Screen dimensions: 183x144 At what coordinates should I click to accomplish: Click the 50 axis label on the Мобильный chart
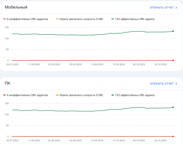coord(7,49)
